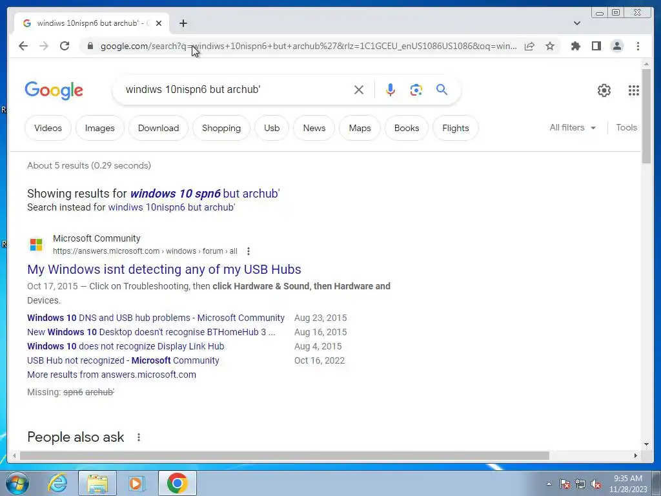Image resolution: width=661 pixels, height=496 pixels.
Task: Toggle the Chrome side panel
Action: pos(596,46)
